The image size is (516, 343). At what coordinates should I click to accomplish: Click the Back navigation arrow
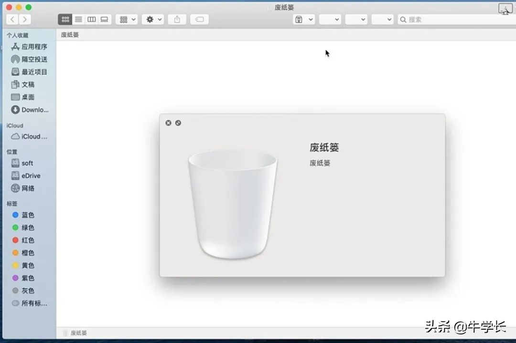coord(12,19)
